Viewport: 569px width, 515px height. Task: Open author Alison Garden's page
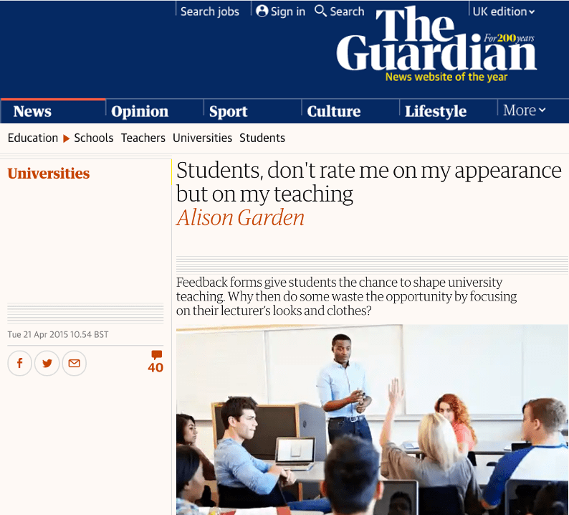(240, 217)
